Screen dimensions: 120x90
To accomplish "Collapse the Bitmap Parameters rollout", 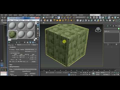I will click(x=14, y=67).
